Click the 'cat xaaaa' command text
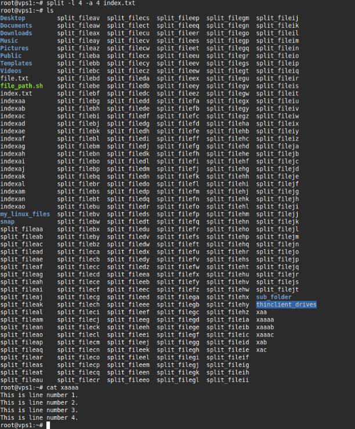The image size is (355, 429). tap(61, 387)
